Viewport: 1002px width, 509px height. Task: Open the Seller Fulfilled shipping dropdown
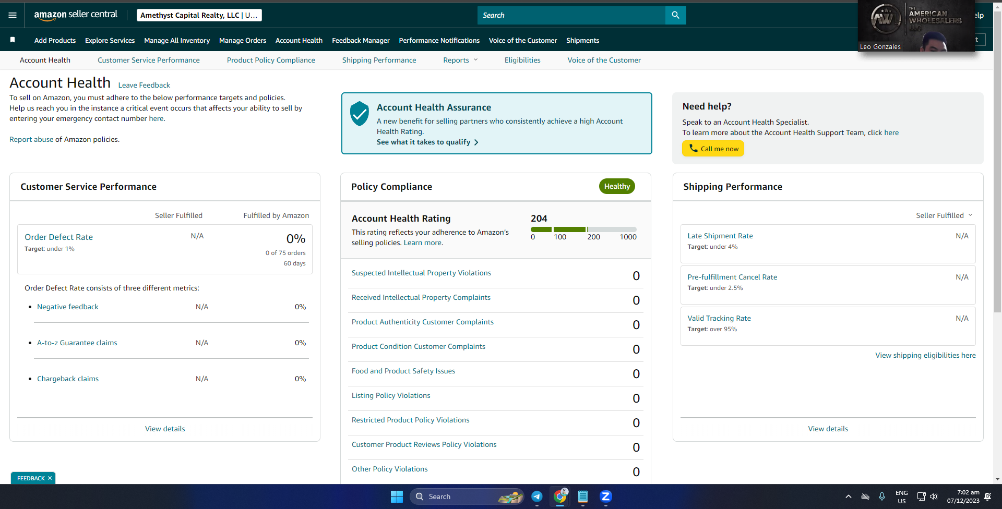click(x=944, y=215)
